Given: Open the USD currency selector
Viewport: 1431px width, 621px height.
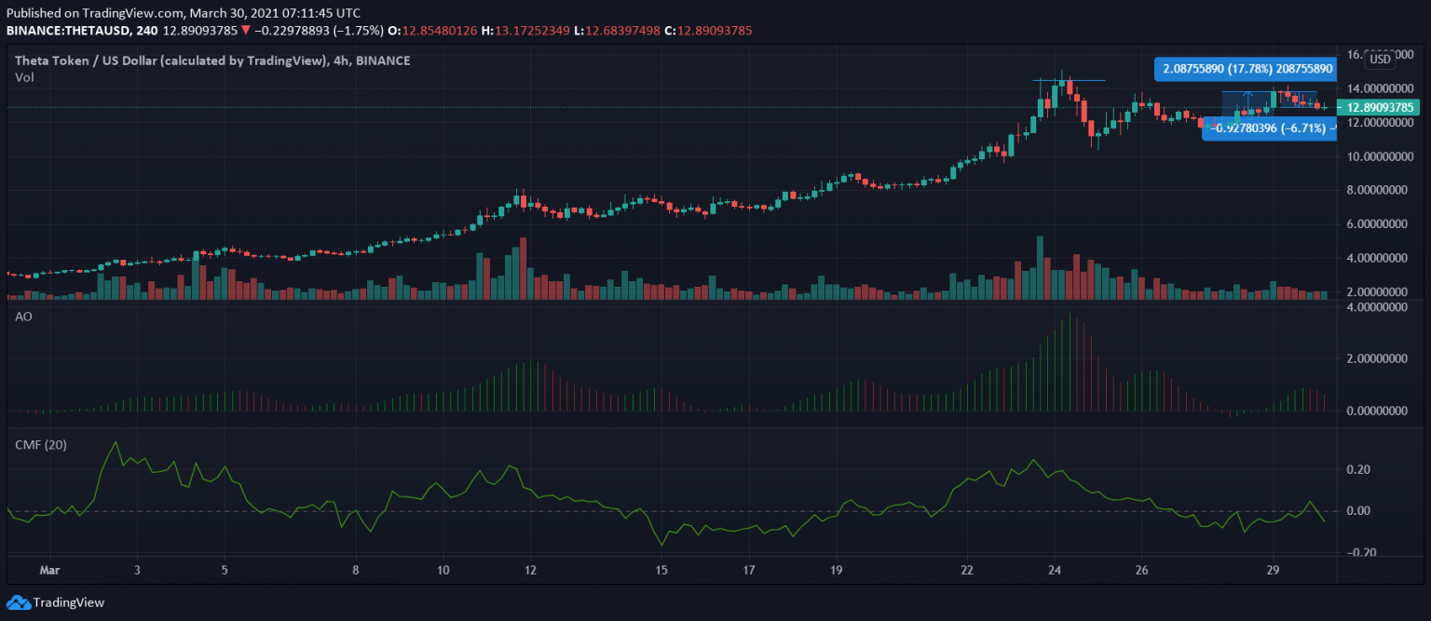Looking at the screenshot, I should [1379, 60].
